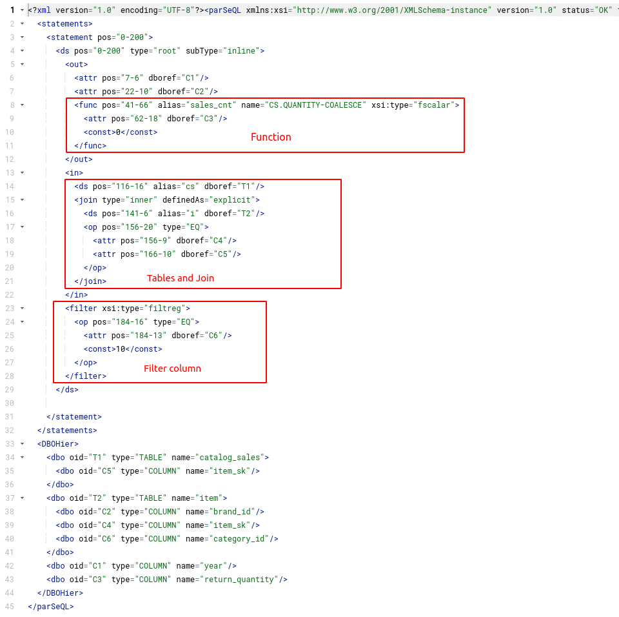The width and height of the screenshot is (619, 617).
Task: Click the w3.org XMLSchema-instance URL text
Action: click(392, 10)
